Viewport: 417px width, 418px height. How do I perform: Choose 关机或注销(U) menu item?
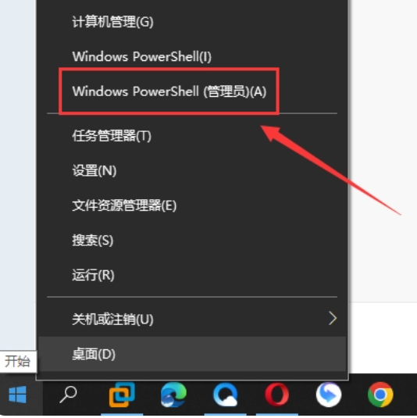(192, 319)
